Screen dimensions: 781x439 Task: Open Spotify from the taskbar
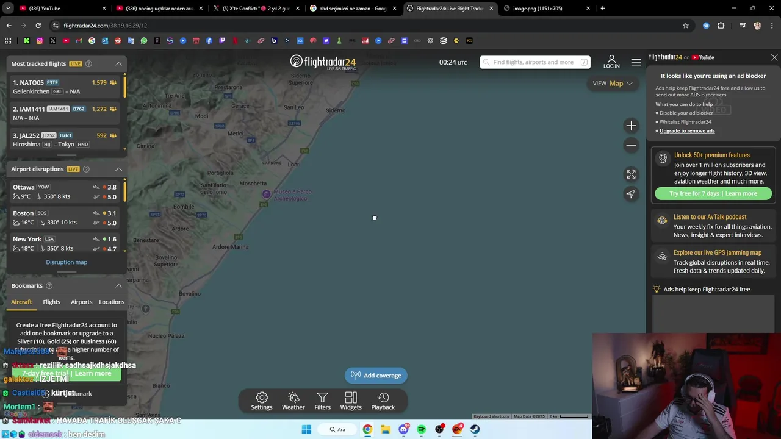pos(421,429)
